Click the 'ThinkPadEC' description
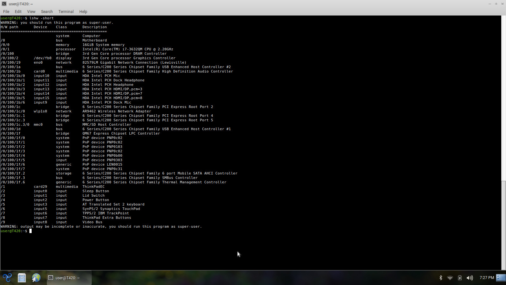The height and width of the screenshot is (285, 506). [x=93, y=187]
